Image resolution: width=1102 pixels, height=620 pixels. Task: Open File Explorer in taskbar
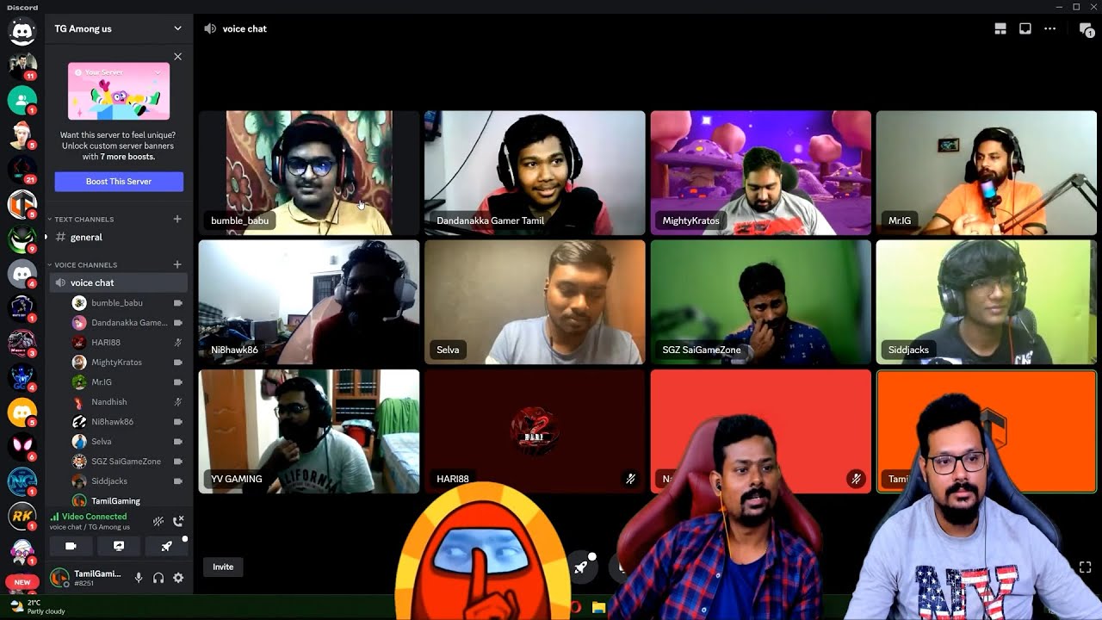coord(598,607)
